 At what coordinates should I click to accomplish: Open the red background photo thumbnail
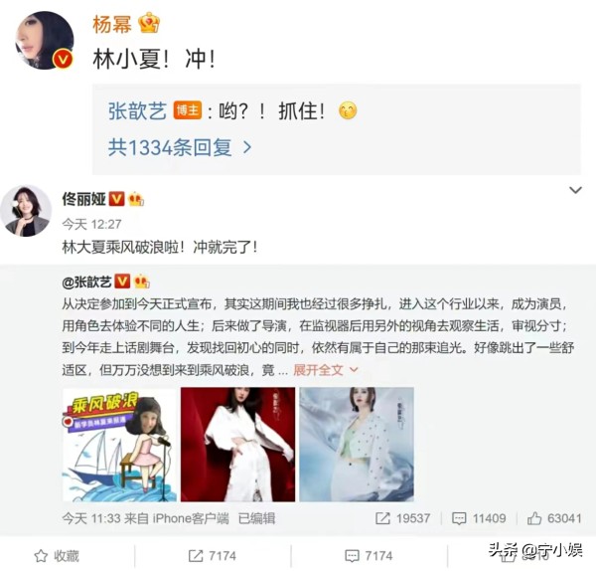pos(238,445)
